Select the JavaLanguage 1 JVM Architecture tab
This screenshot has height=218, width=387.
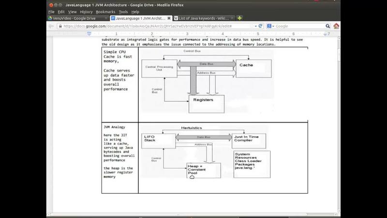point(140,18)
